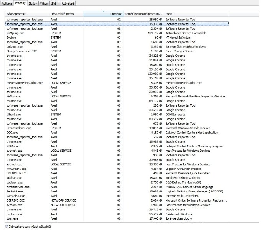The width and height of the screenshot is (261, 230).
Task: Select the MsMpEng.exe process
Action: click(x=117, y=33)
